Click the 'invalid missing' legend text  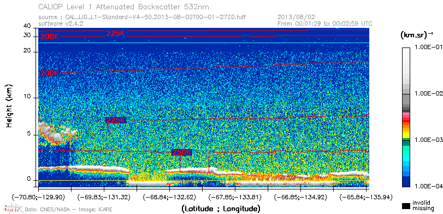click(x=423, y=206)
